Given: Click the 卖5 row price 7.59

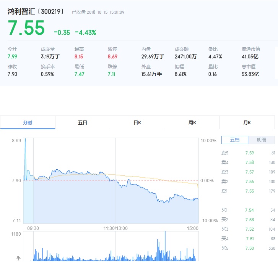Looking at the screenshot, I should pyautogui.click(x=250, y=153).
